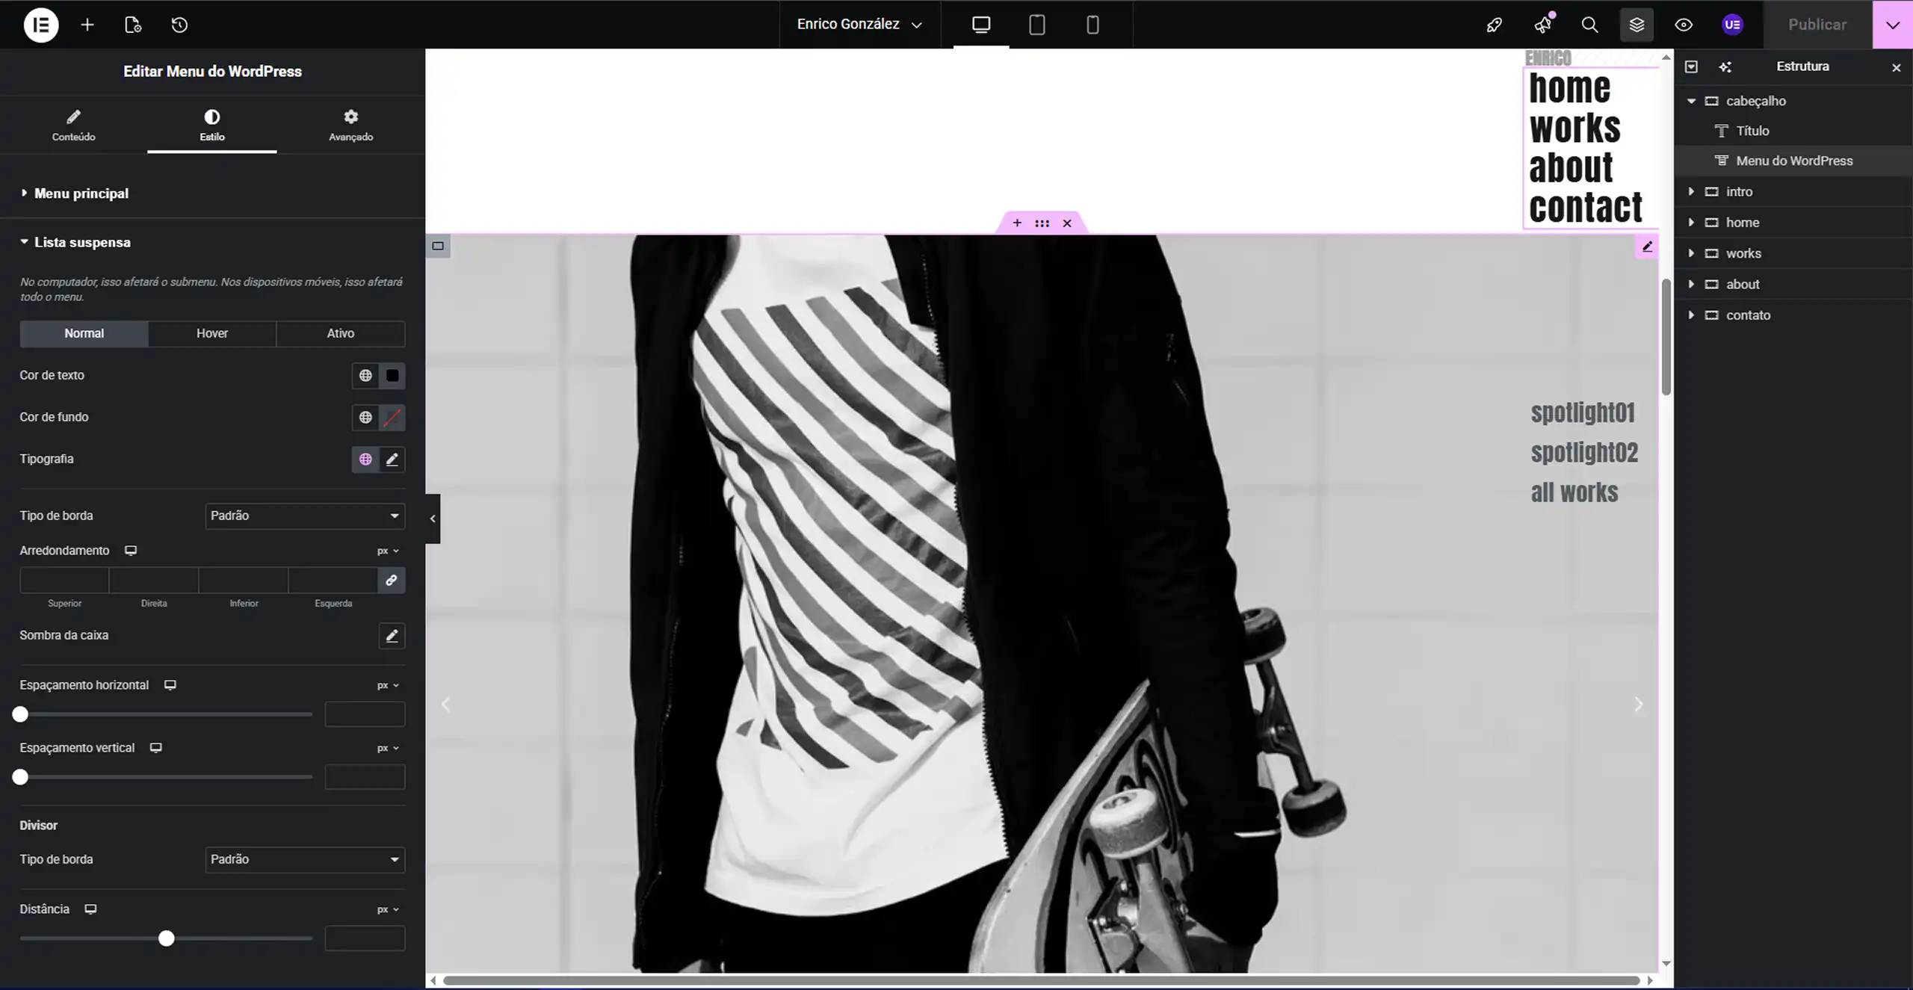Switch to mobile responsive view

click(1092, 25)
